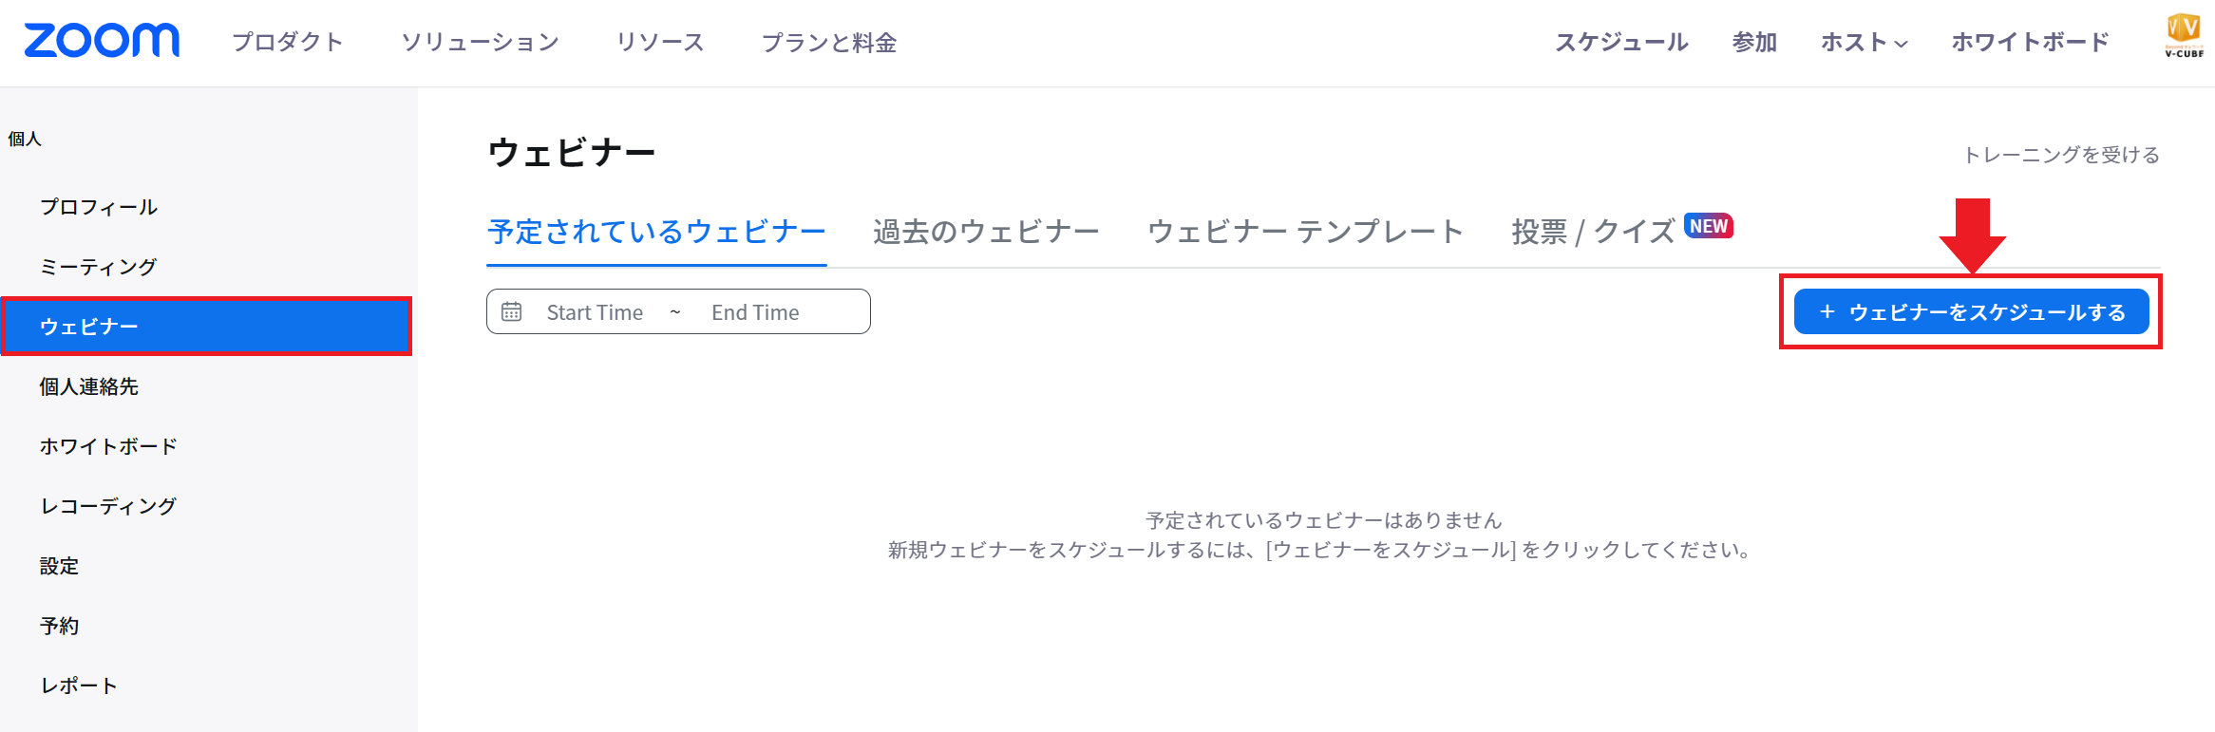
Task: Click the calendar icon in date range
Action: 511,311
